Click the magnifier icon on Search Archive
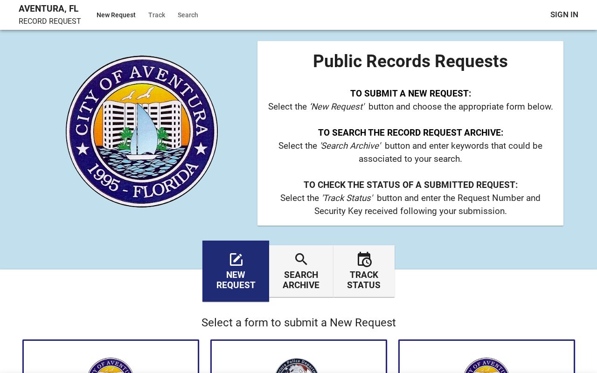Screen dimensions: 597x373 [301, 260]
